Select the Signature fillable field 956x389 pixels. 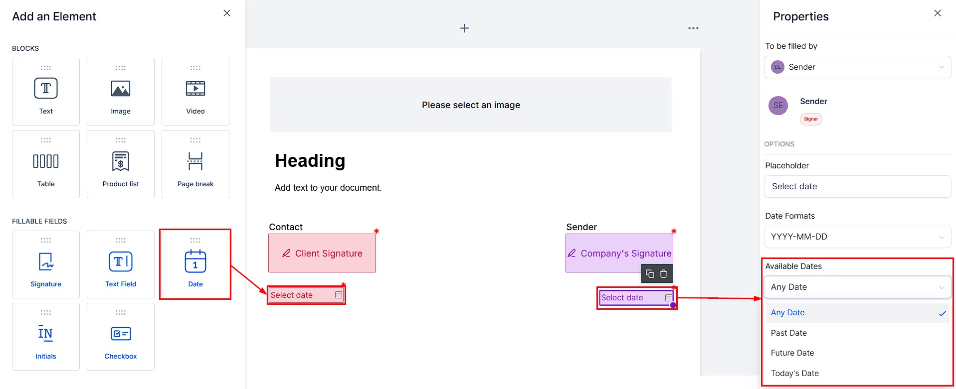[x=46, y=264]
